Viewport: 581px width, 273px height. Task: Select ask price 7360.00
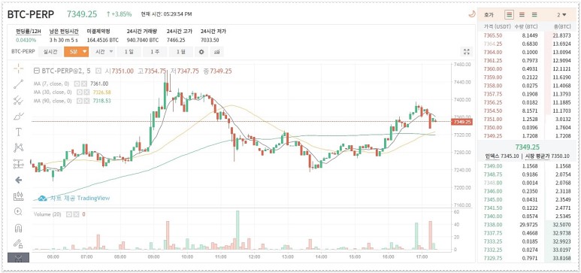click(x=493, y=68)
